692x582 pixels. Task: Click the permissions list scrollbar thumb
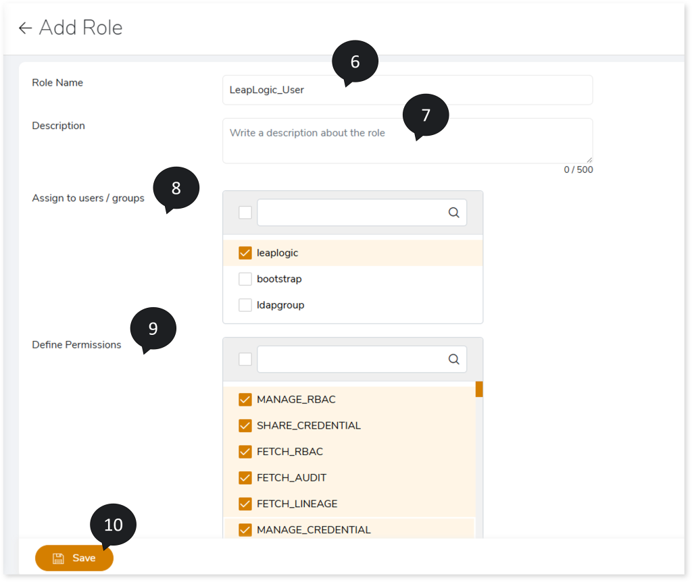[x=479, y=390]
